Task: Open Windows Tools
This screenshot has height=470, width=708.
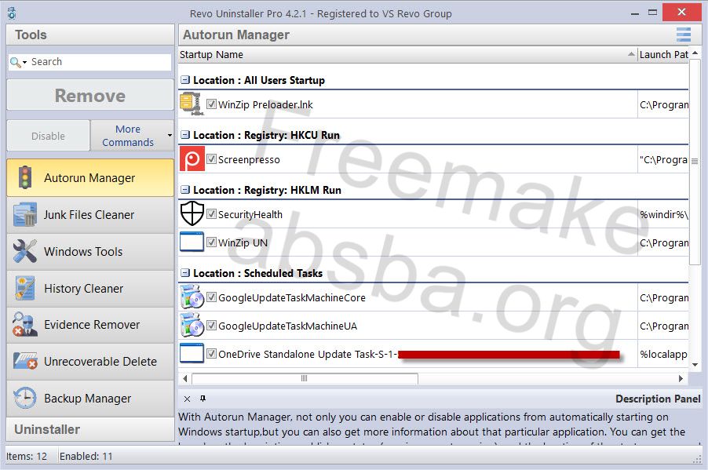Action: (90, 251)
